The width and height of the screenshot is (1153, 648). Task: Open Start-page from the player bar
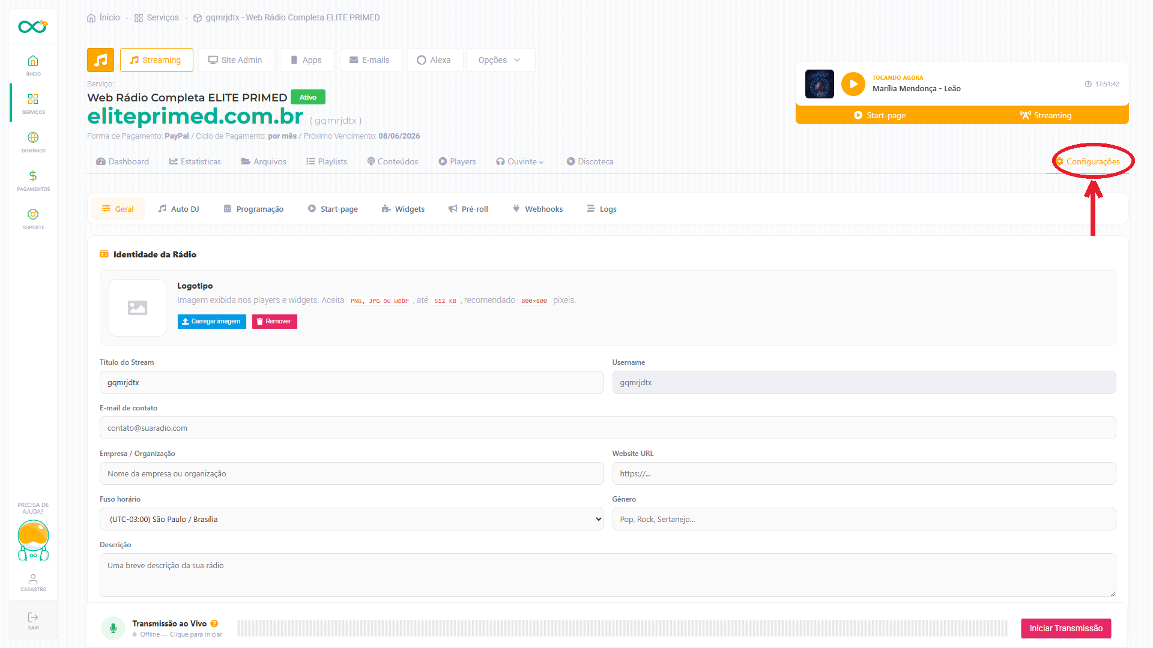tap(880, 115)
